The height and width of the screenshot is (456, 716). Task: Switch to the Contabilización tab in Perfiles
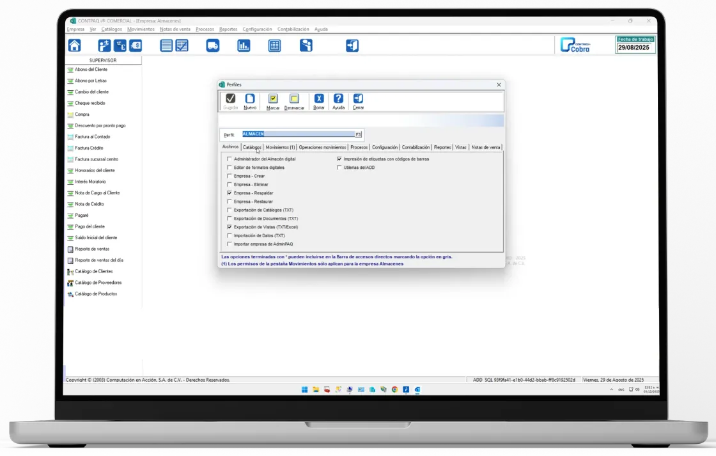point(416,148)
